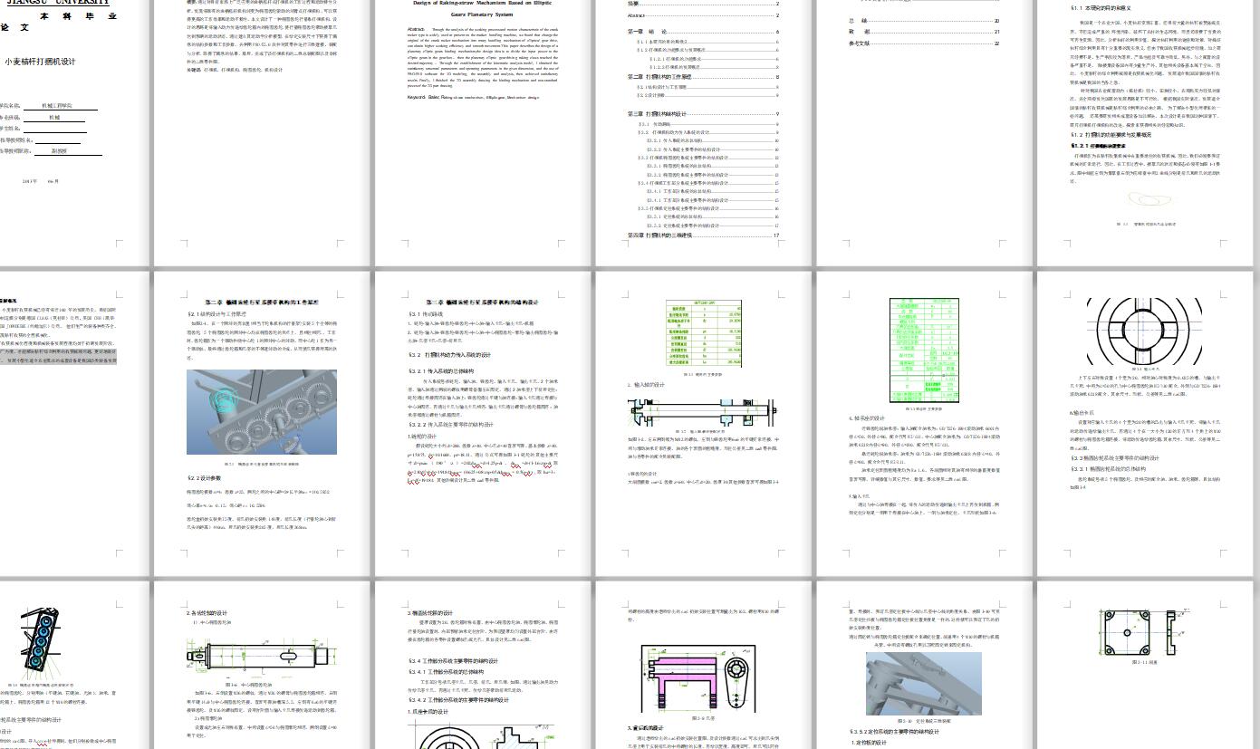Click the 2.各齿轮轴的设计 subheading
1260x749 pixels.
click(x=207, y=612)
